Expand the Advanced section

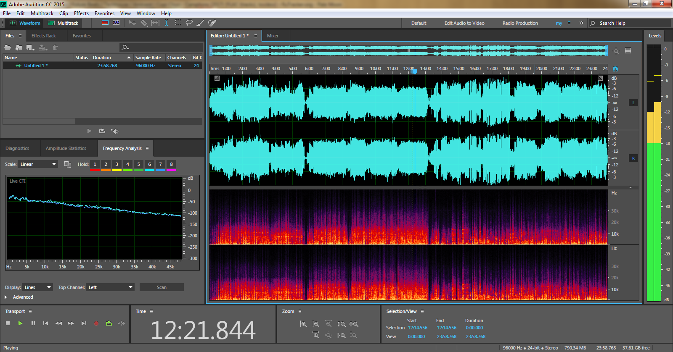coord(6,297)
